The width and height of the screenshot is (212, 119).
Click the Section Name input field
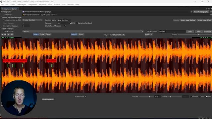pyautogui.click(x=64, y=20)
